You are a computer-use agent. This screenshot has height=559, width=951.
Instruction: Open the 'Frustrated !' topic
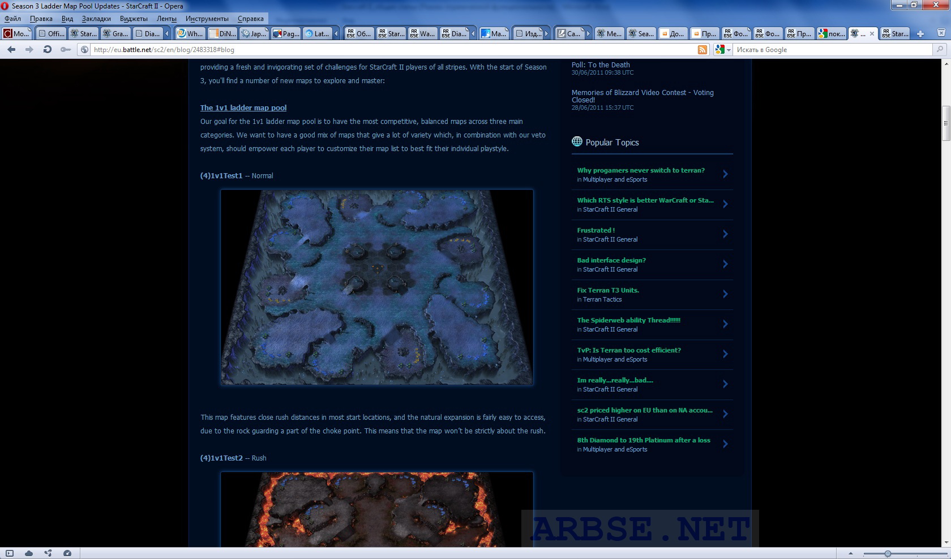pos(596,230)
